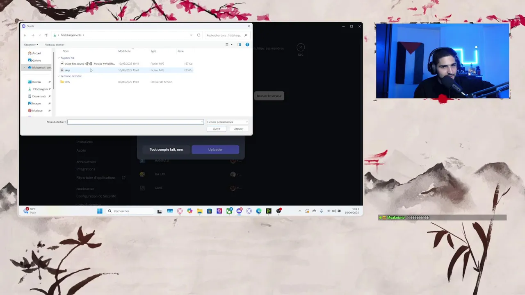Click the Annuler button
This screenshot has width=525, height=295.
pos(239,129)
